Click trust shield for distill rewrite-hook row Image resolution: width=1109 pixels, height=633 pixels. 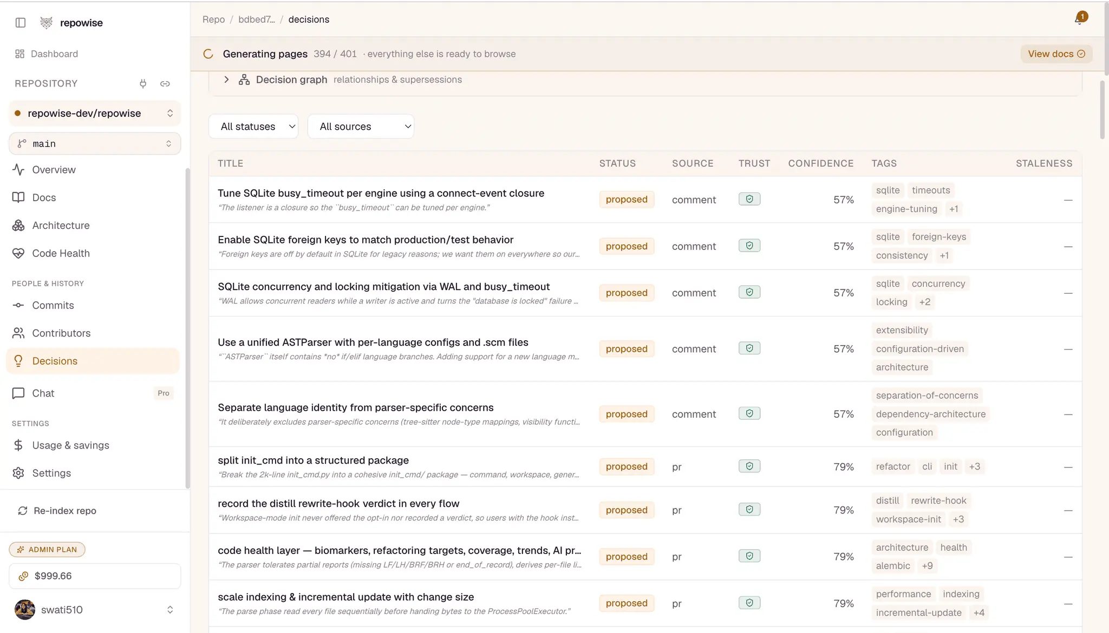(749, 509)
